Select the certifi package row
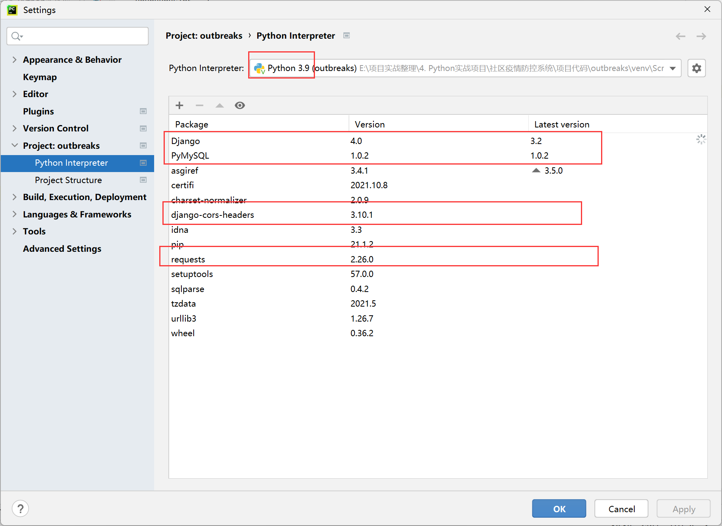Viewport: 722px width, 526px height. click(438, 185)
